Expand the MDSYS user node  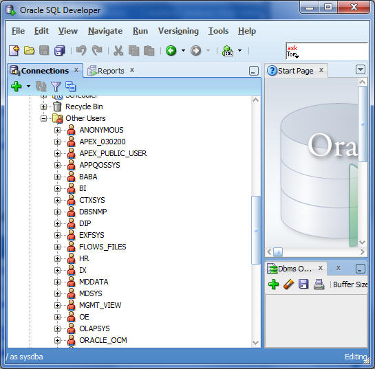click(x=57, y=293)
